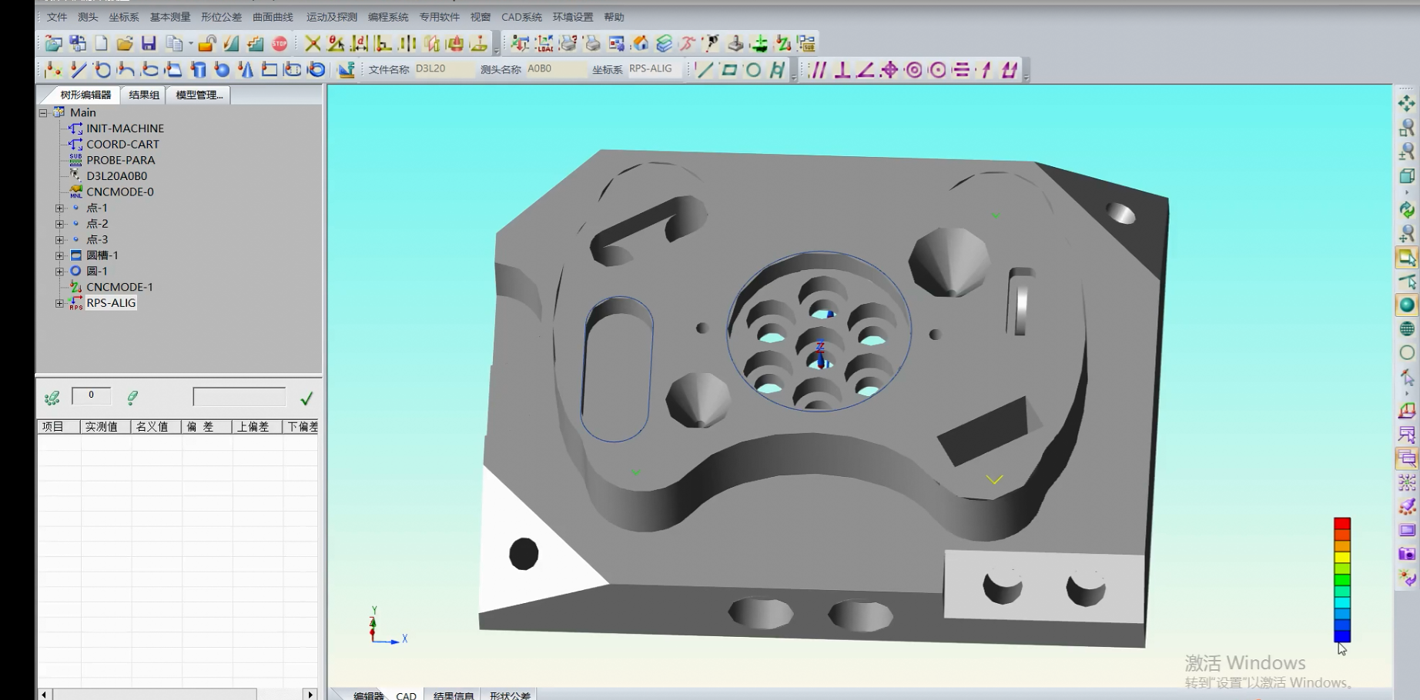Image resolution: width=1420 pixels, height=700 pixels.
Task: Click the symmetry tolerance icon
Action: 961,70
